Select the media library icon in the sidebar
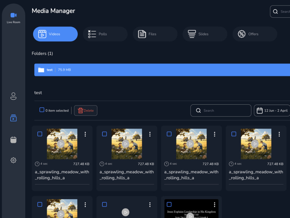 pyautogui.click(x=13, y=118)
